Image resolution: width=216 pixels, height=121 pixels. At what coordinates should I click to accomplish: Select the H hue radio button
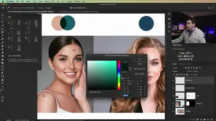pos(122,78)
